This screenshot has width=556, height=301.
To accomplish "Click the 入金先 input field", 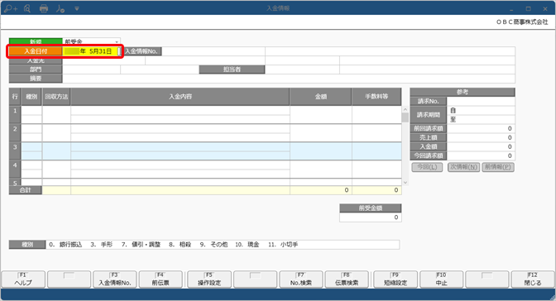I will pos(103,60).
